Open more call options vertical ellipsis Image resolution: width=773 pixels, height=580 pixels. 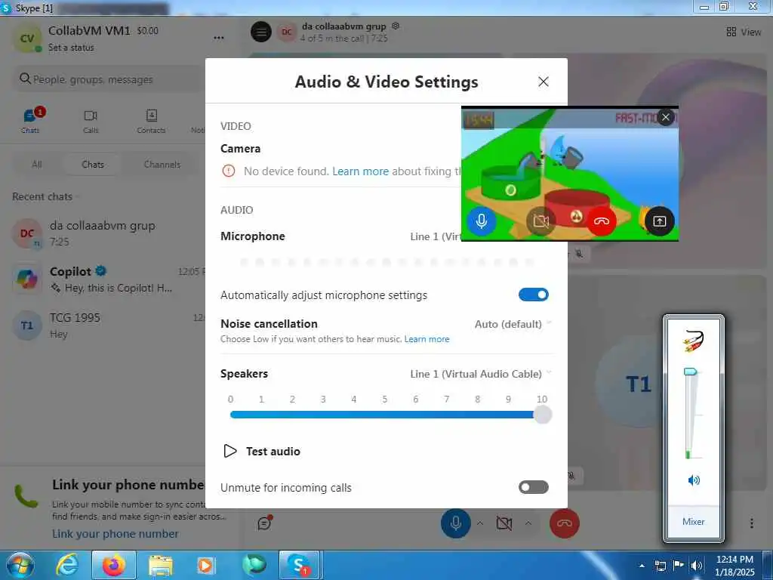click(752, 523)
